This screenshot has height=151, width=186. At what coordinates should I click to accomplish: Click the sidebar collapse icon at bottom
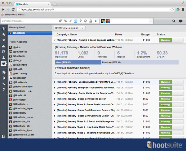point(4,136)
